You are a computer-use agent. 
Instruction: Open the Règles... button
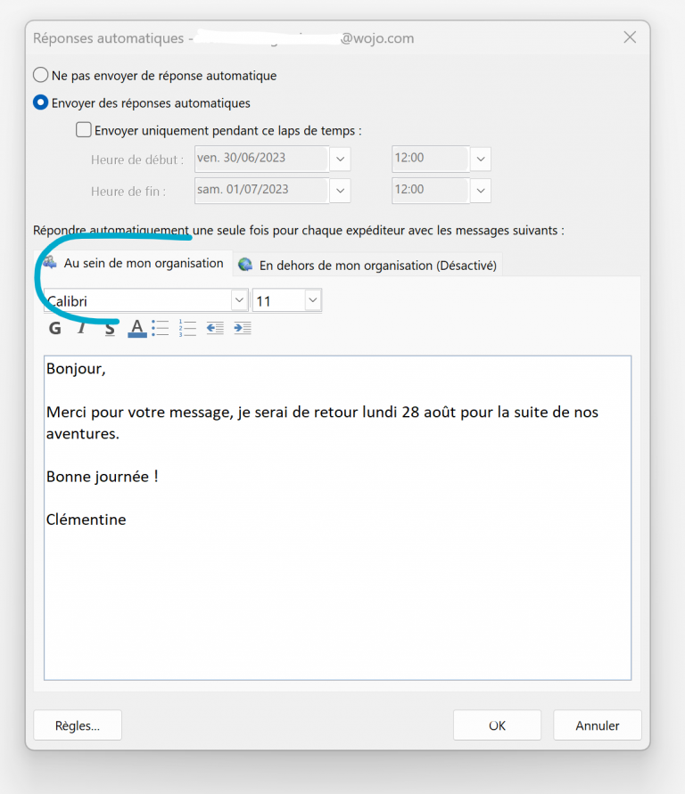point(78,725)
